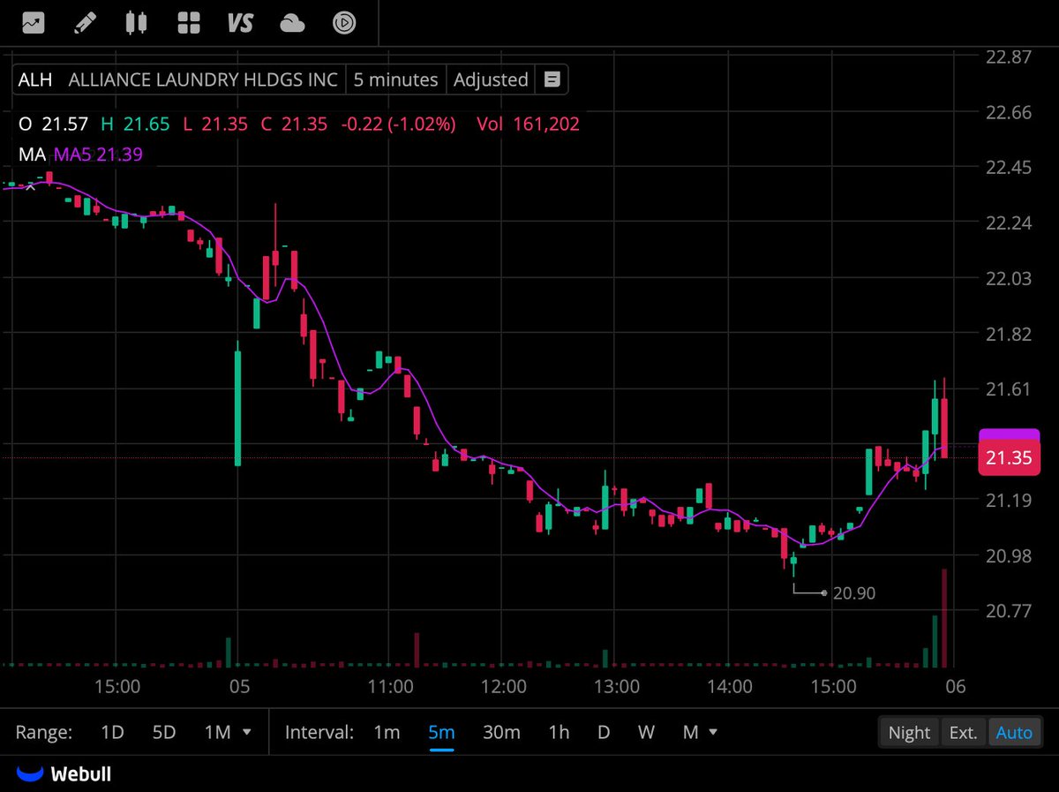Viewport: 1059px width, 792px height.
Task: Expand the interval dropdown arrow after M
Action: click(x=712, y=732)
